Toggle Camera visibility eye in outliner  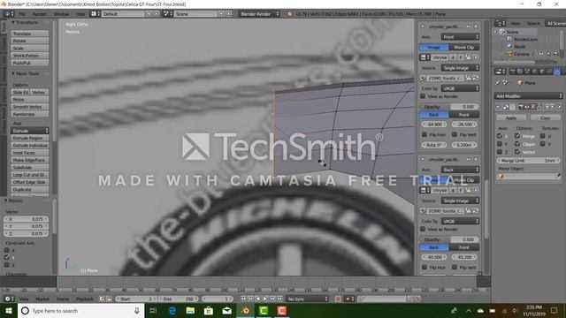[541, 54]
